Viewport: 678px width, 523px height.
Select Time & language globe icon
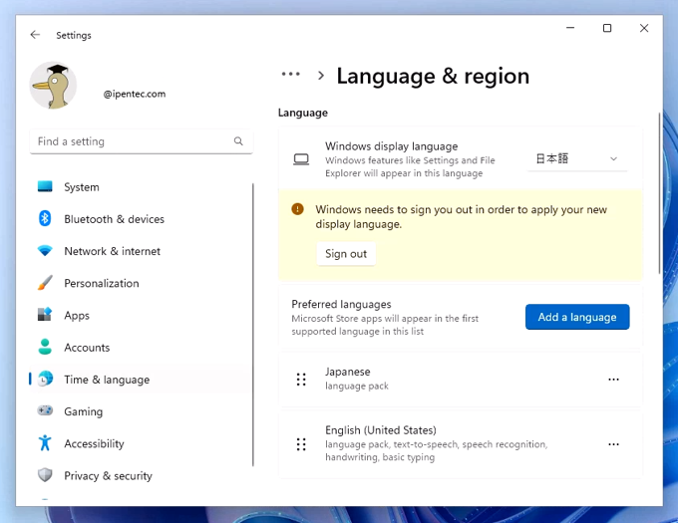[x=45, y=379]
